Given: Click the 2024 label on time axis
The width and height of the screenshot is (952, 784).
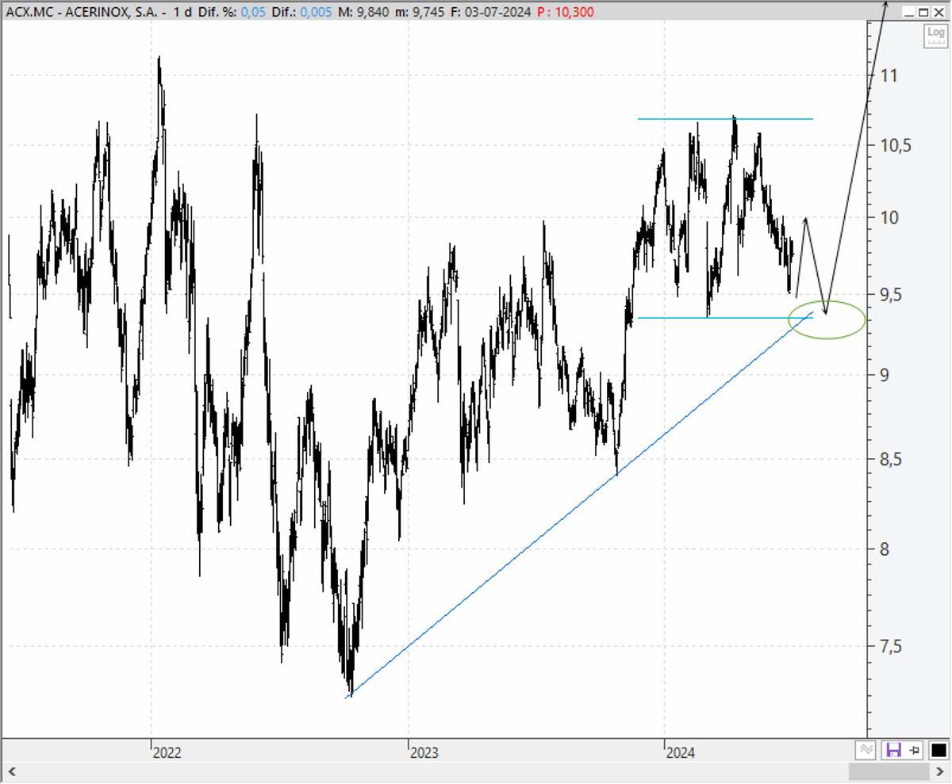Looking at the screenshot, I should pyautogui.click(x=681, y=753).
